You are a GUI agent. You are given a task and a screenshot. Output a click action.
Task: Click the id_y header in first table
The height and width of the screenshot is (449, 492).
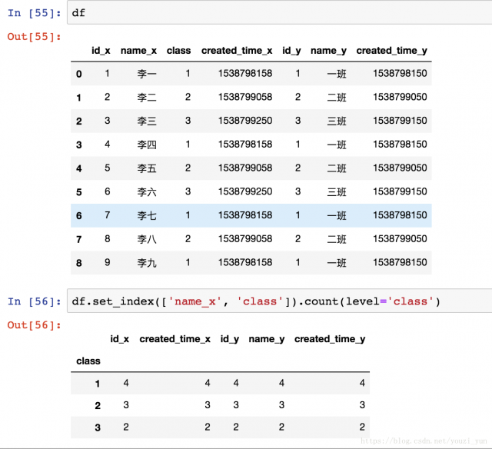291,51
